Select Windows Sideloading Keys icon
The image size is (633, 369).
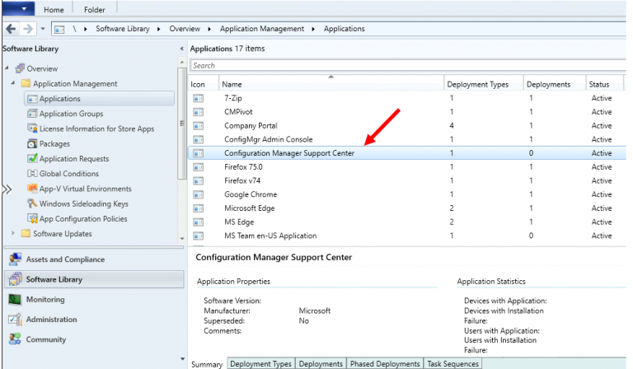(33, 203)
